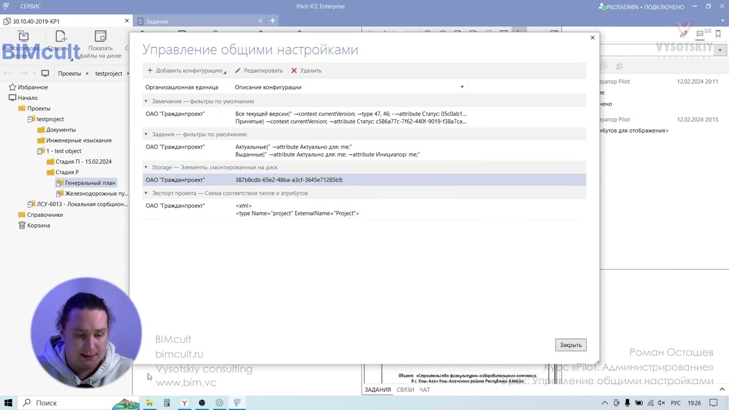Screen dimensions: 729x410
Task: Click Организационная единица column header
Action: click(x=182, y=87)
